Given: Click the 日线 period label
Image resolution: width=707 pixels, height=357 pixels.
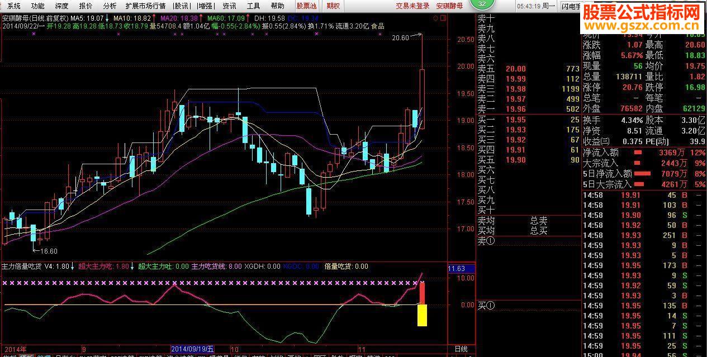Looking at the screenshot, I should (461, 349).
